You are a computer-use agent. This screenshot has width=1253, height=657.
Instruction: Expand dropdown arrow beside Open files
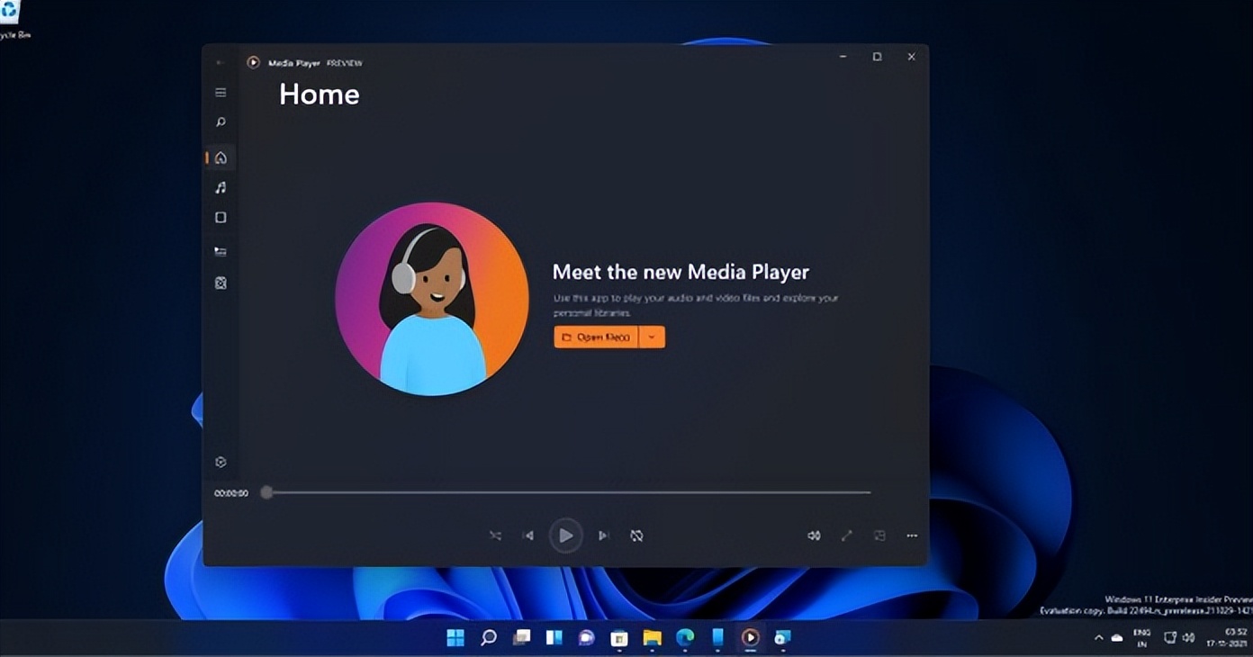click(x=653, y=337)
